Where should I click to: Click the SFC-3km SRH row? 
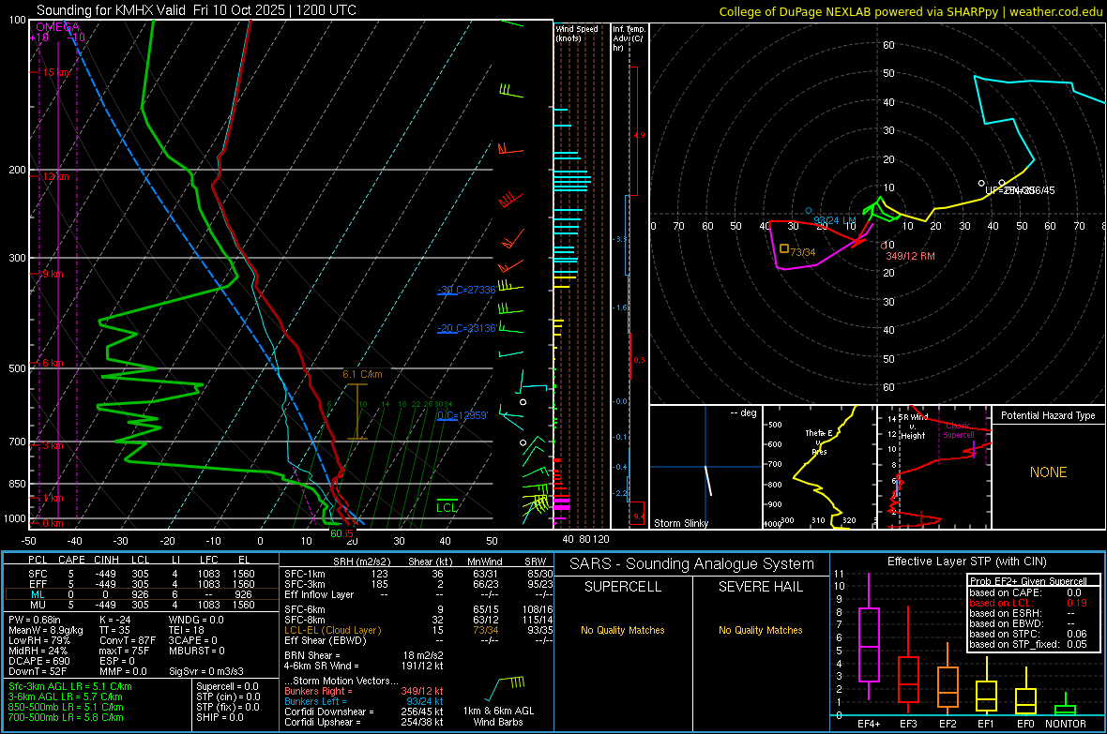[x=418, y=584]
